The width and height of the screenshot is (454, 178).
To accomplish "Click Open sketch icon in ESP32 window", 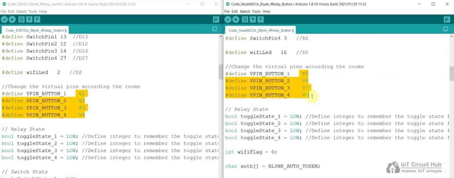I will pos(29,19).
